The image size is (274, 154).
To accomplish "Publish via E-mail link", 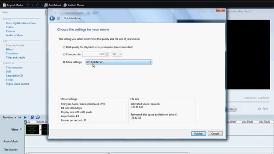I will tap(9, 80).
